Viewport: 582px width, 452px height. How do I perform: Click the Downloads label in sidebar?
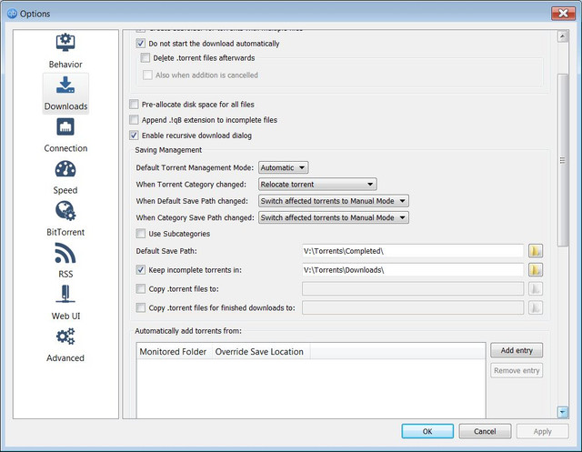pyautogui.click(x=65, y=106)
